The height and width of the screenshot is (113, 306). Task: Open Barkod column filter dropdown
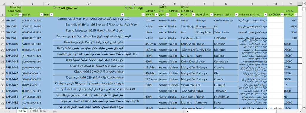[41, 15]
